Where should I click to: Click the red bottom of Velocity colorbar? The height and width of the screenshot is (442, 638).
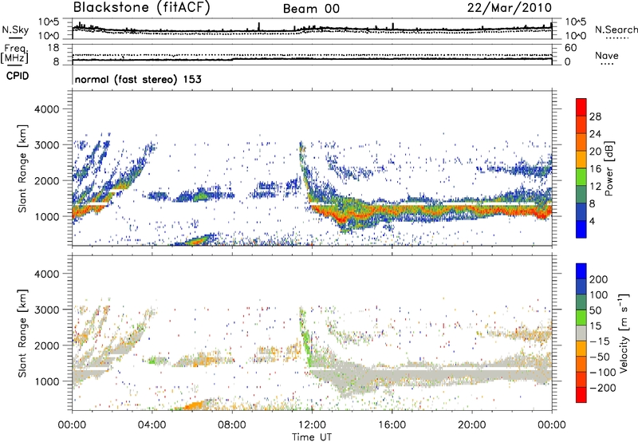(x=581, y=395)
